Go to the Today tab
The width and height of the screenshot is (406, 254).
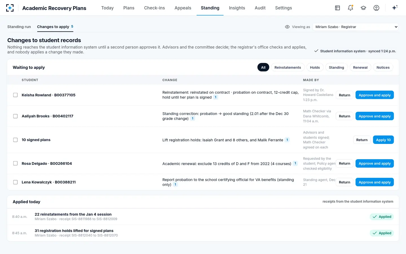tap(107, 8)
